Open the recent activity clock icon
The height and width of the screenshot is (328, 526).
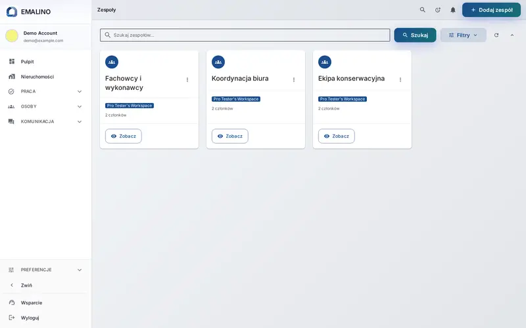coord(438,10)
